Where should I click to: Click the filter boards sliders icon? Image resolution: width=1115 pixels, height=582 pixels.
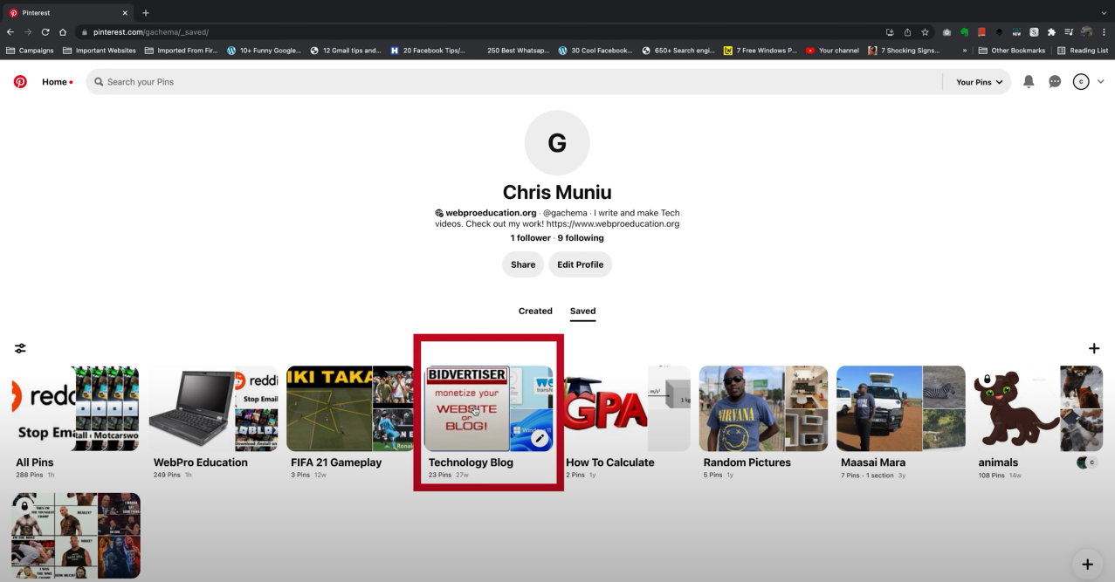20,348
